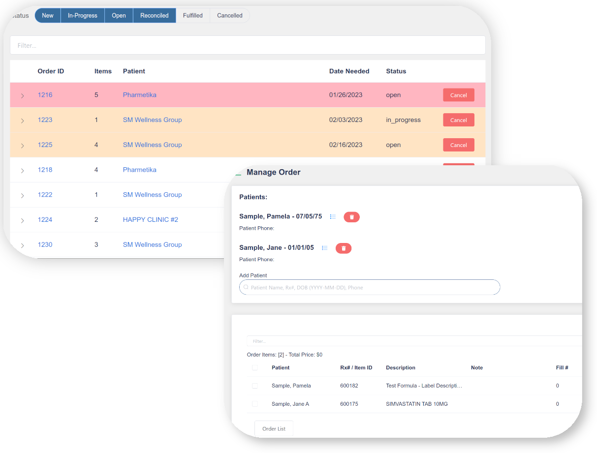Toggle the Fulfilled status filter
This screenshot has width=597, height=453.
[192, 16]
